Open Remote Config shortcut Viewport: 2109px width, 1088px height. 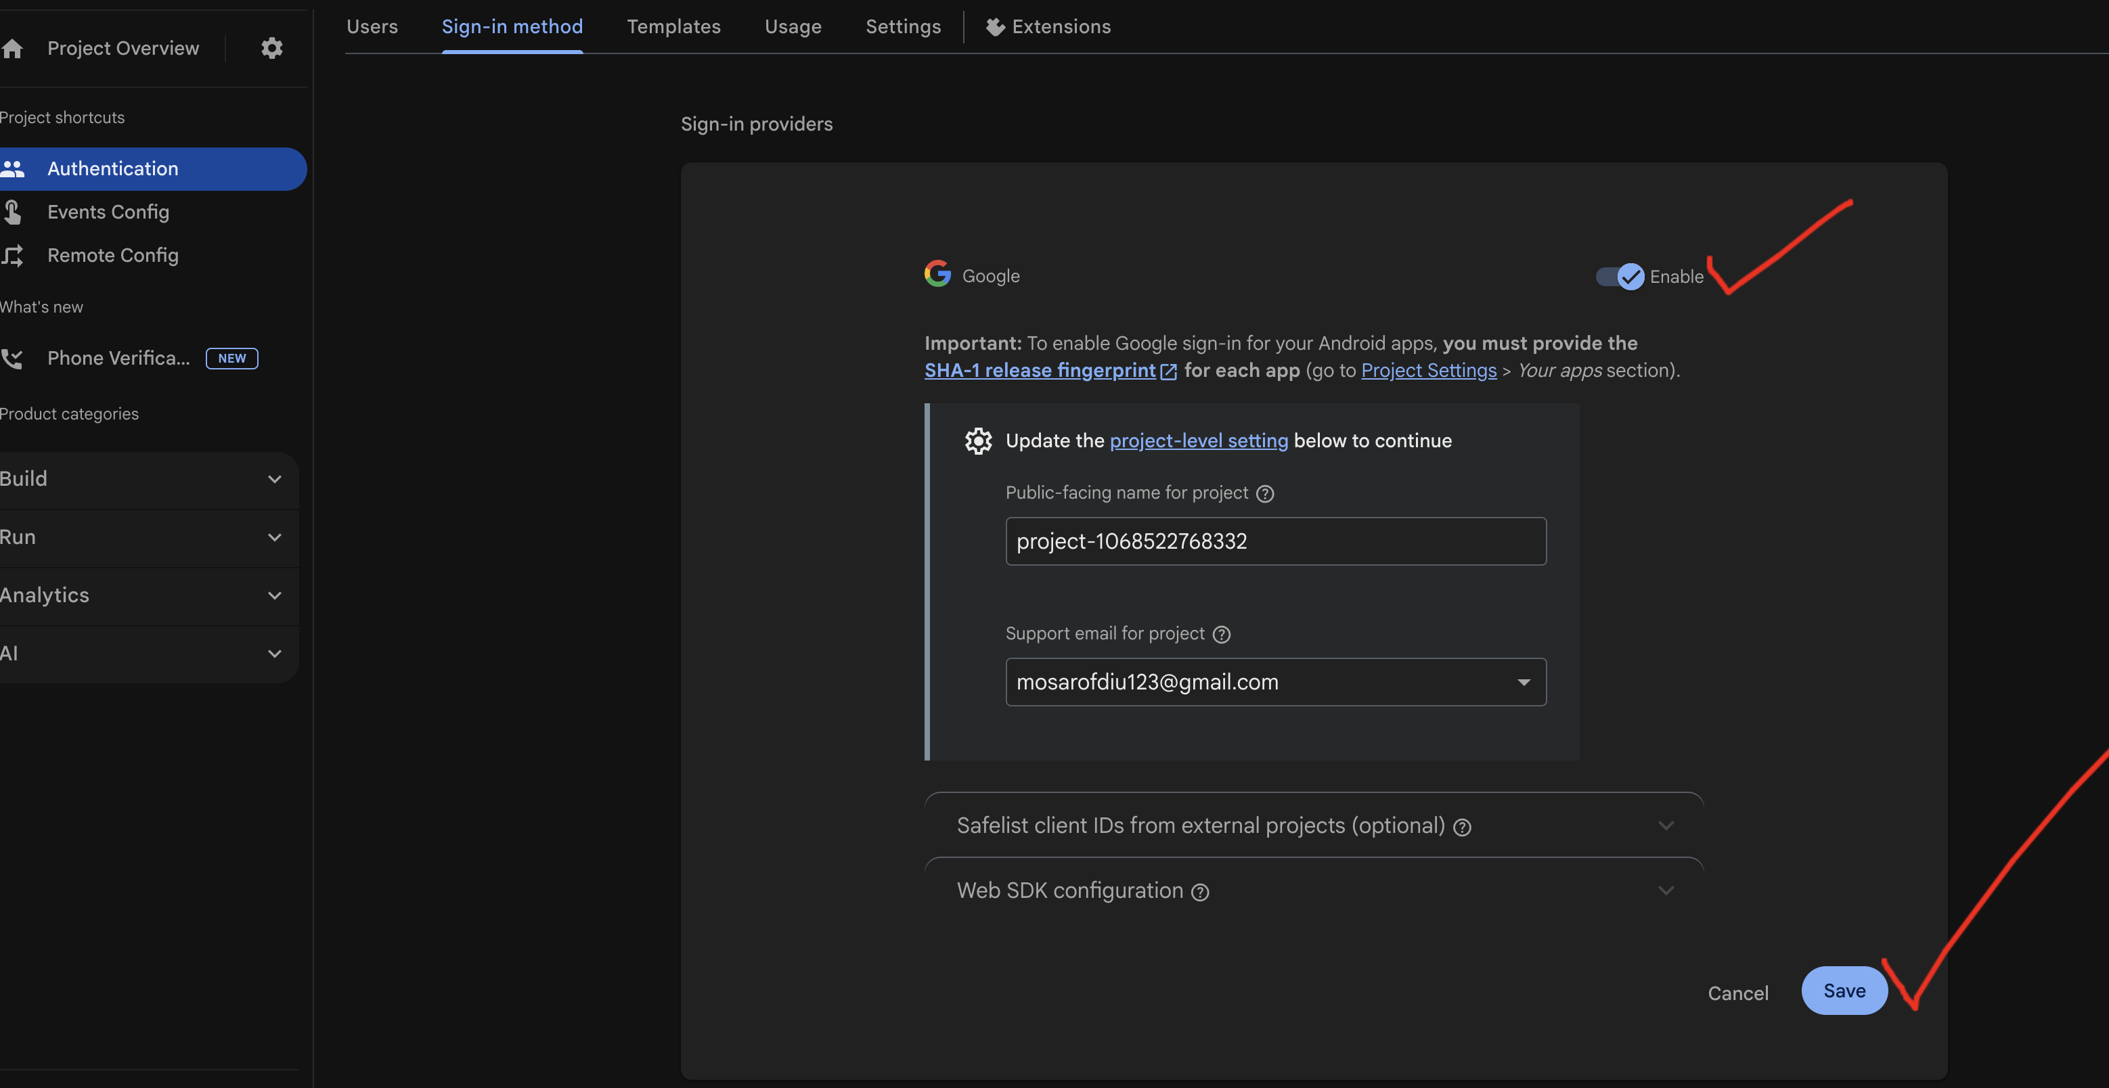pyautogui.click(x=113, y=256)
